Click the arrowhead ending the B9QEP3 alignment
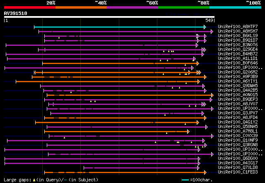This screenshot has width=265, height=183. click(211, 100)
